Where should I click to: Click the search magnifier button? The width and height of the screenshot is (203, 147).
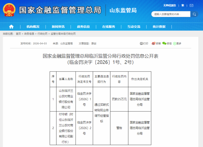click(x=194, y=14)
